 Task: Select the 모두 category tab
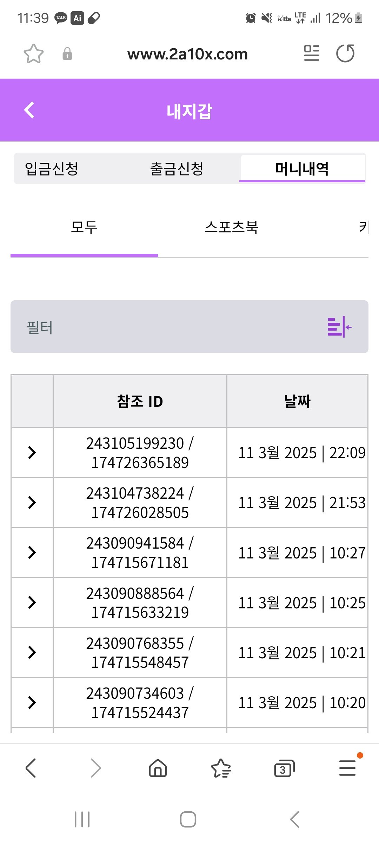[x=84, y=227]
